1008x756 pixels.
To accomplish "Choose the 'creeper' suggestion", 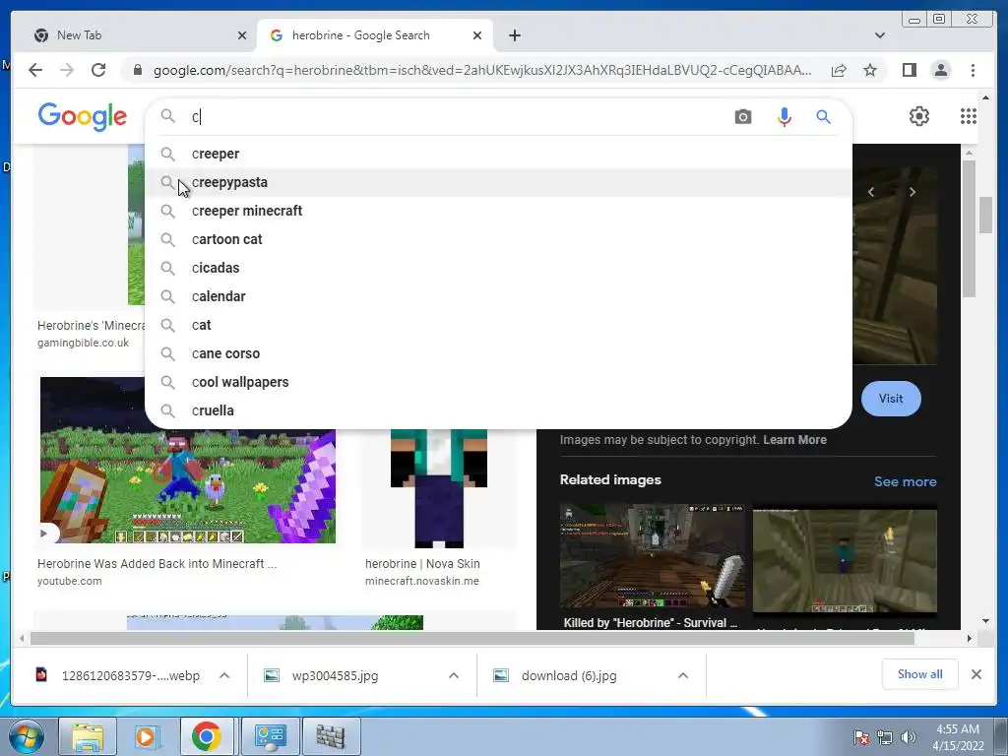I will click(x=498, y=154).
